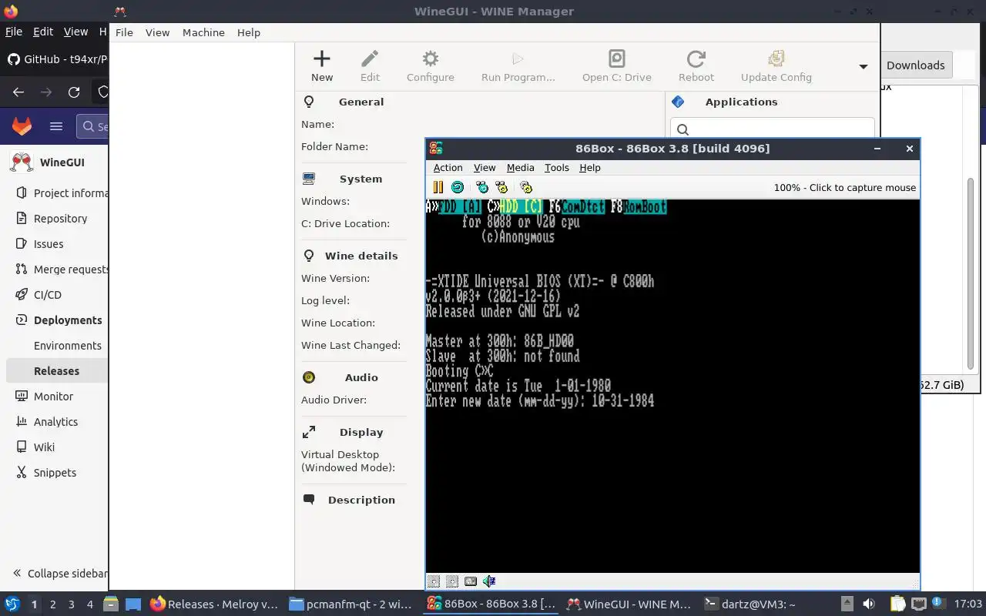The image size is (986, 616).
Task: Click scrollbar in background Downloads window
Action: 971,273
